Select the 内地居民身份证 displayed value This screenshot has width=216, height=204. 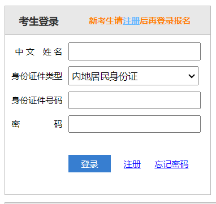(105, 76)
